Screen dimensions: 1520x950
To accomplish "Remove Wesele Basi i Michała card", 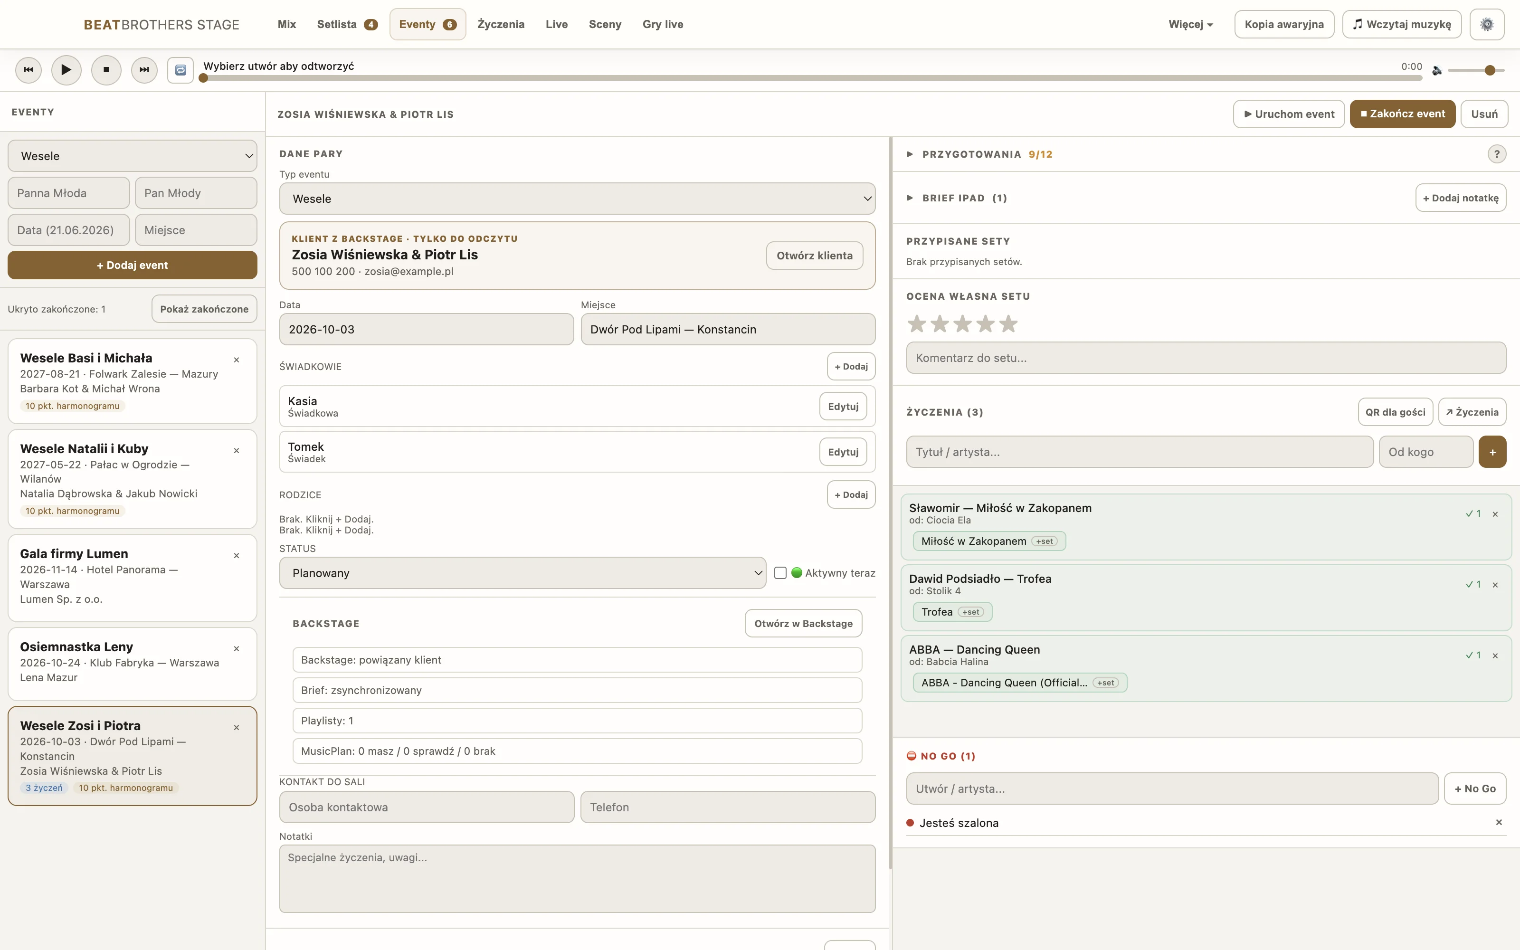I will [237, 360].
